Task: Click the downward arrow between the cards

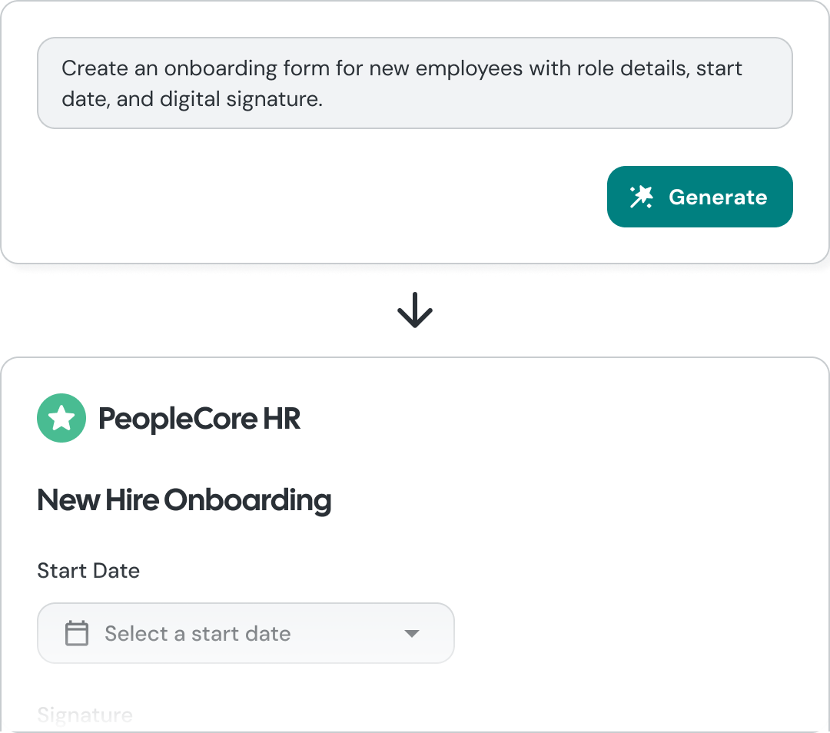Action: pyautogui.click(x=415, y=310)
